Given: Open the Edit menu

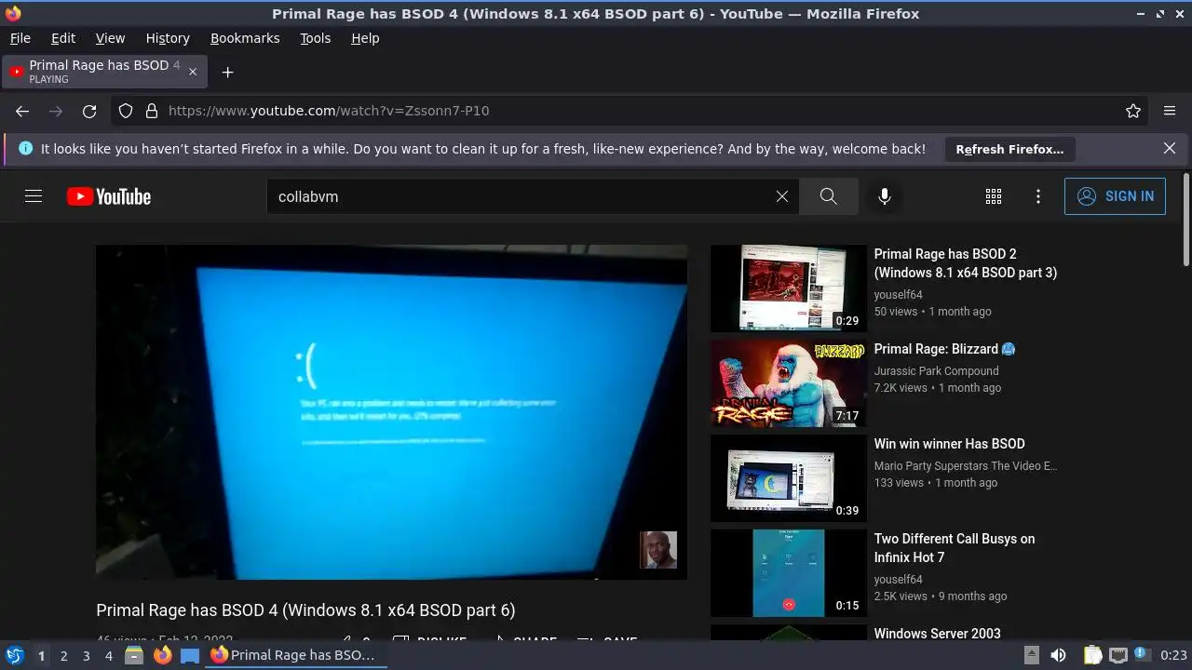Looking at the screenshot, I should pos(63,38).
